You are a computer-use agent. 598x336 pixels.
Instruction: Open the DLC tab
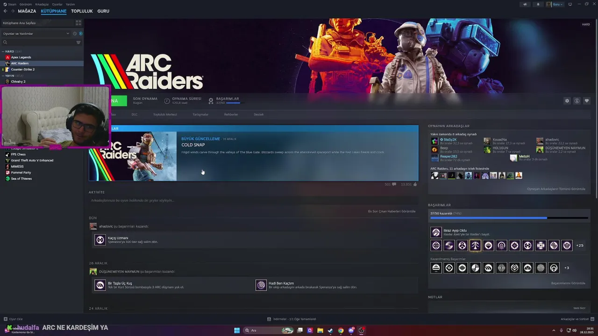pyautogui.click(x=135, y=114)
